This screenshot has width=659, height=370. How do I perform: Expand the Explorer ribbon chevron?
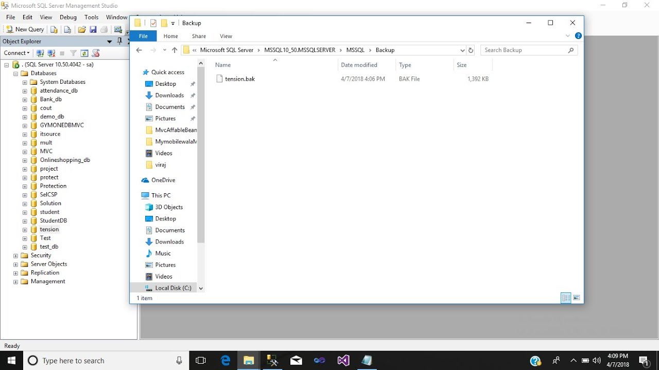568,36
